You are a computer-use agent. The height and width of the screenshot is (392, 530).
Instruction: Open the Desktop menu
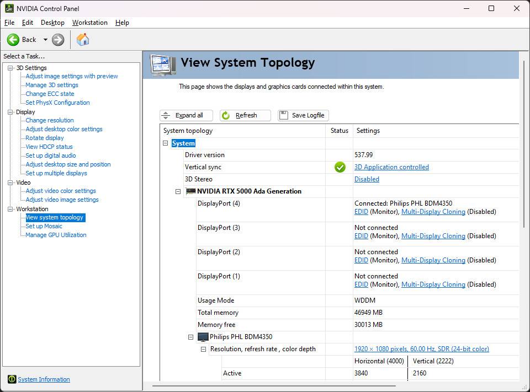(52, 23)
